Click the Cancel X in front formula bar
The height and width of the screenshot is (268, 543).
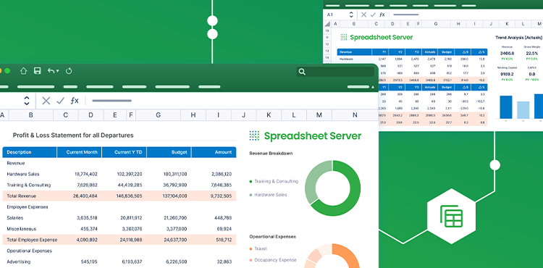click(46, 101)
